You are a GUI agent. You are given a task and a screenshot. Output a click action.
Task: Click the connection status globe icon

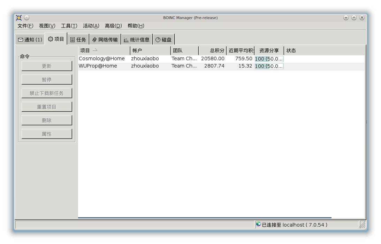(x=259, y=224)
